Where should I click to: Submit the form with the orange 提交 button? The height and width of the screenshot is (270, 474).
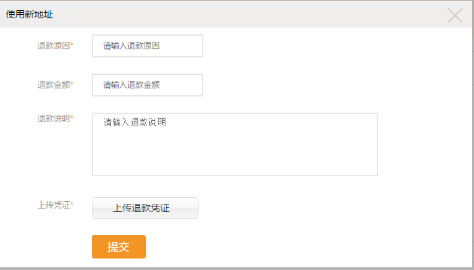(119, 246)
